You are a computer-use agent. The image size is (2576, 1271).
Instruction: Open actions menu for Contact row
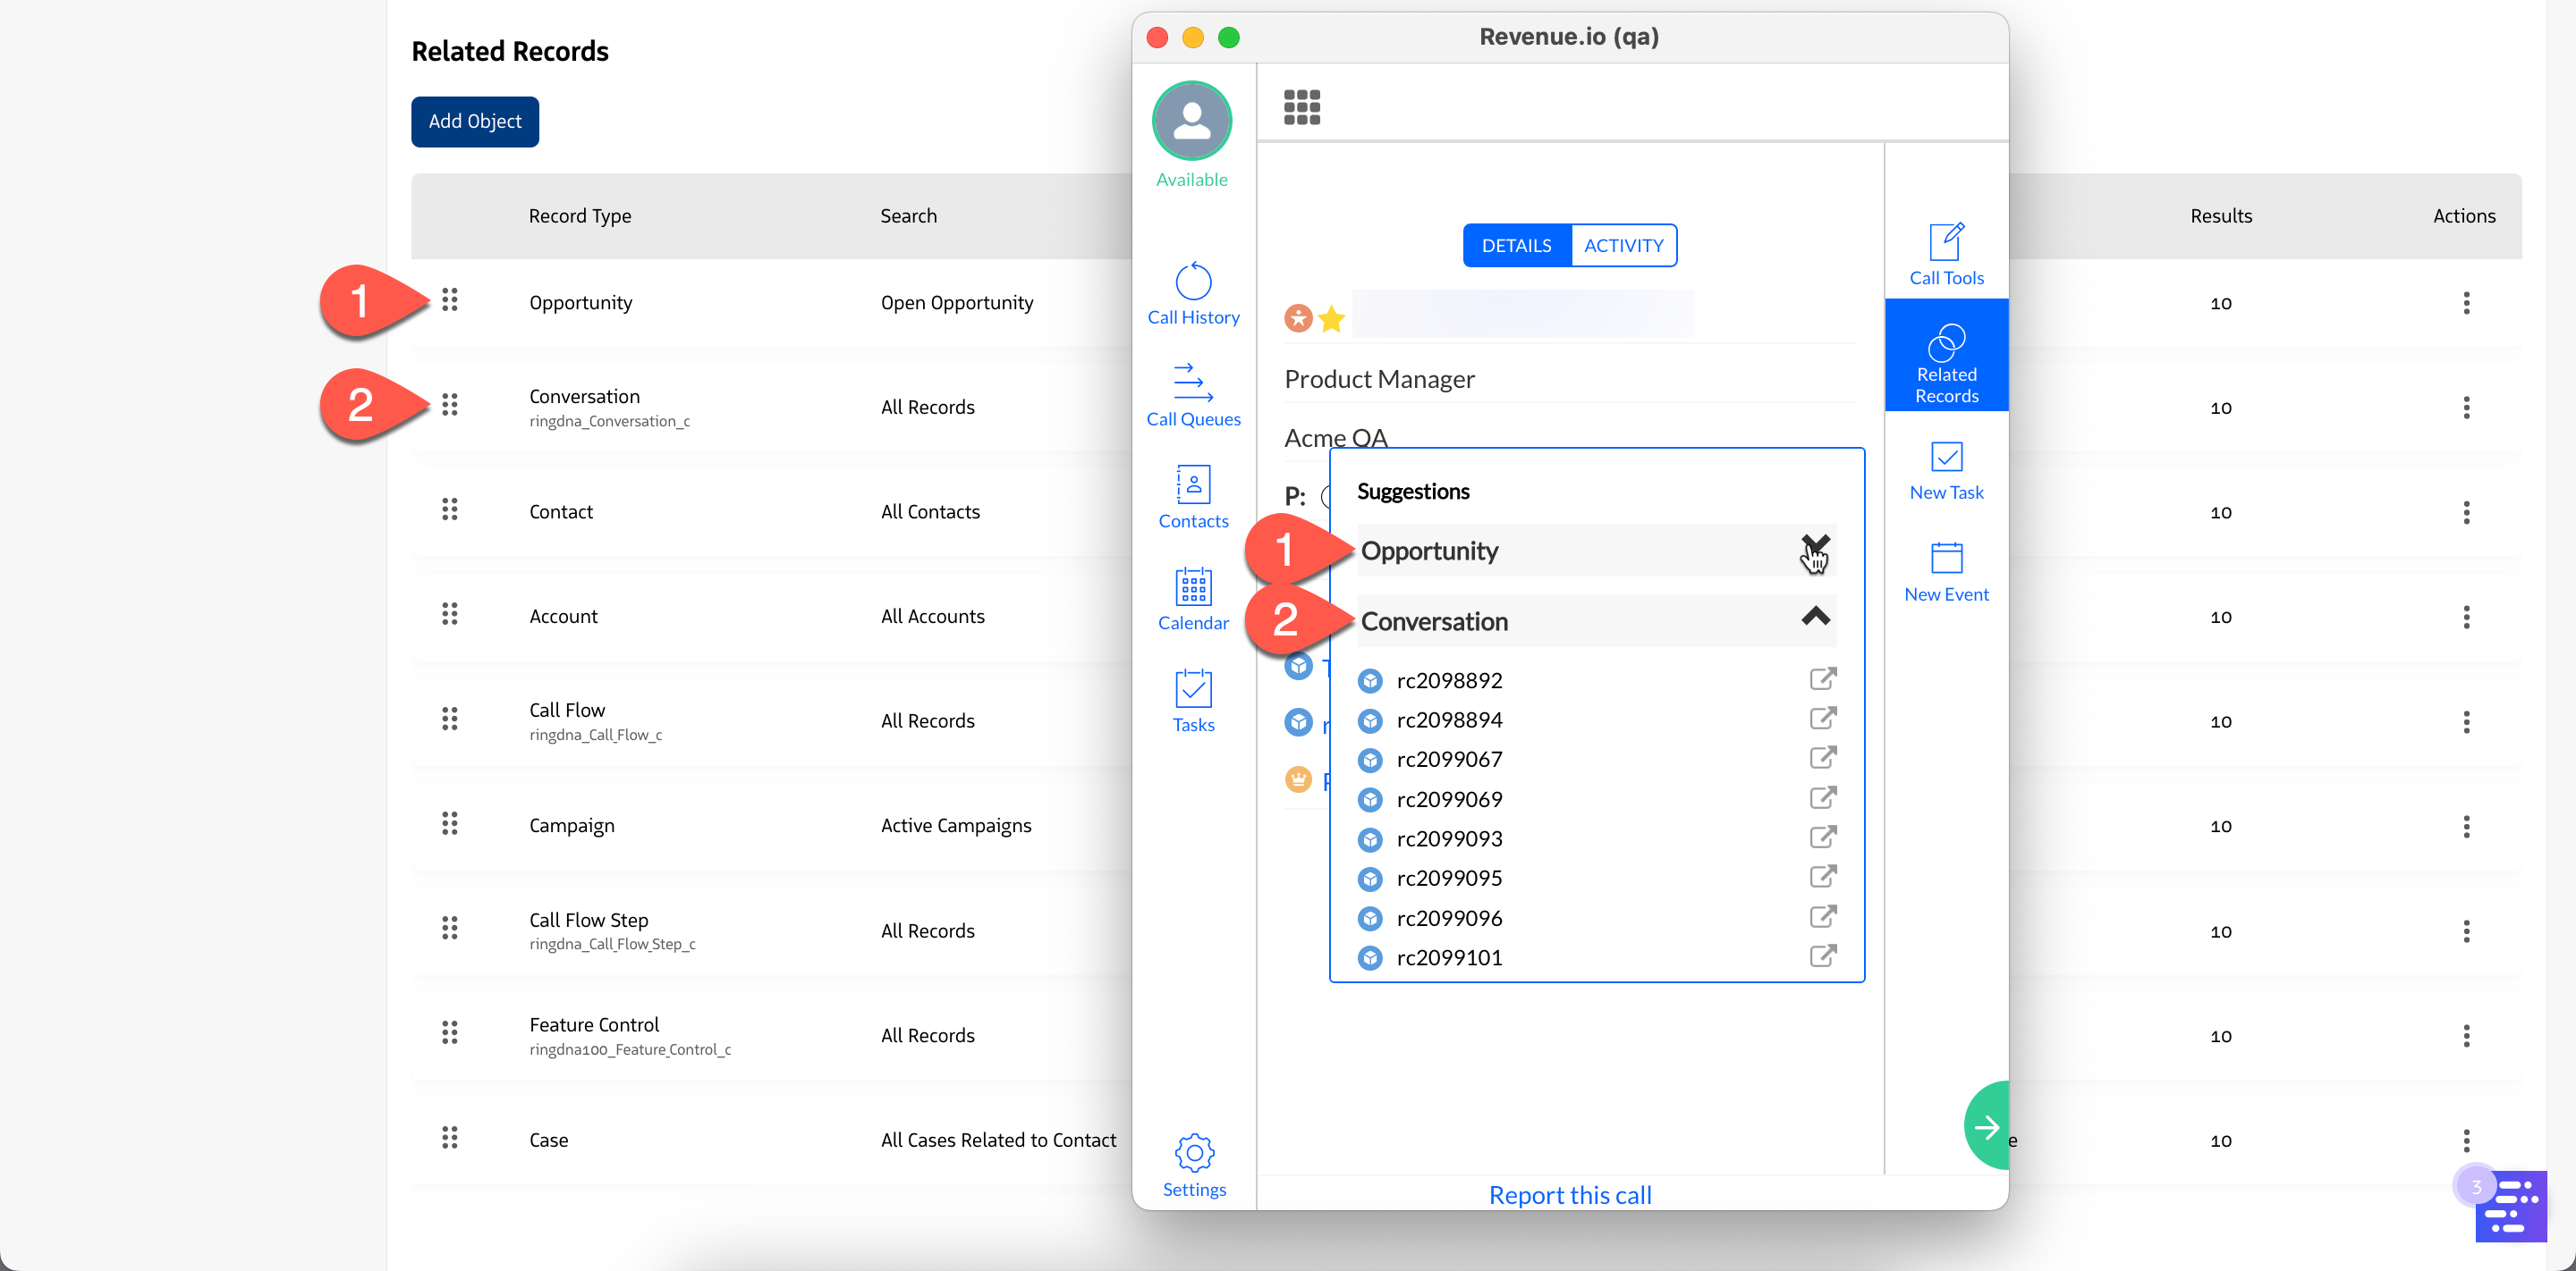(x=2465, y=511)
